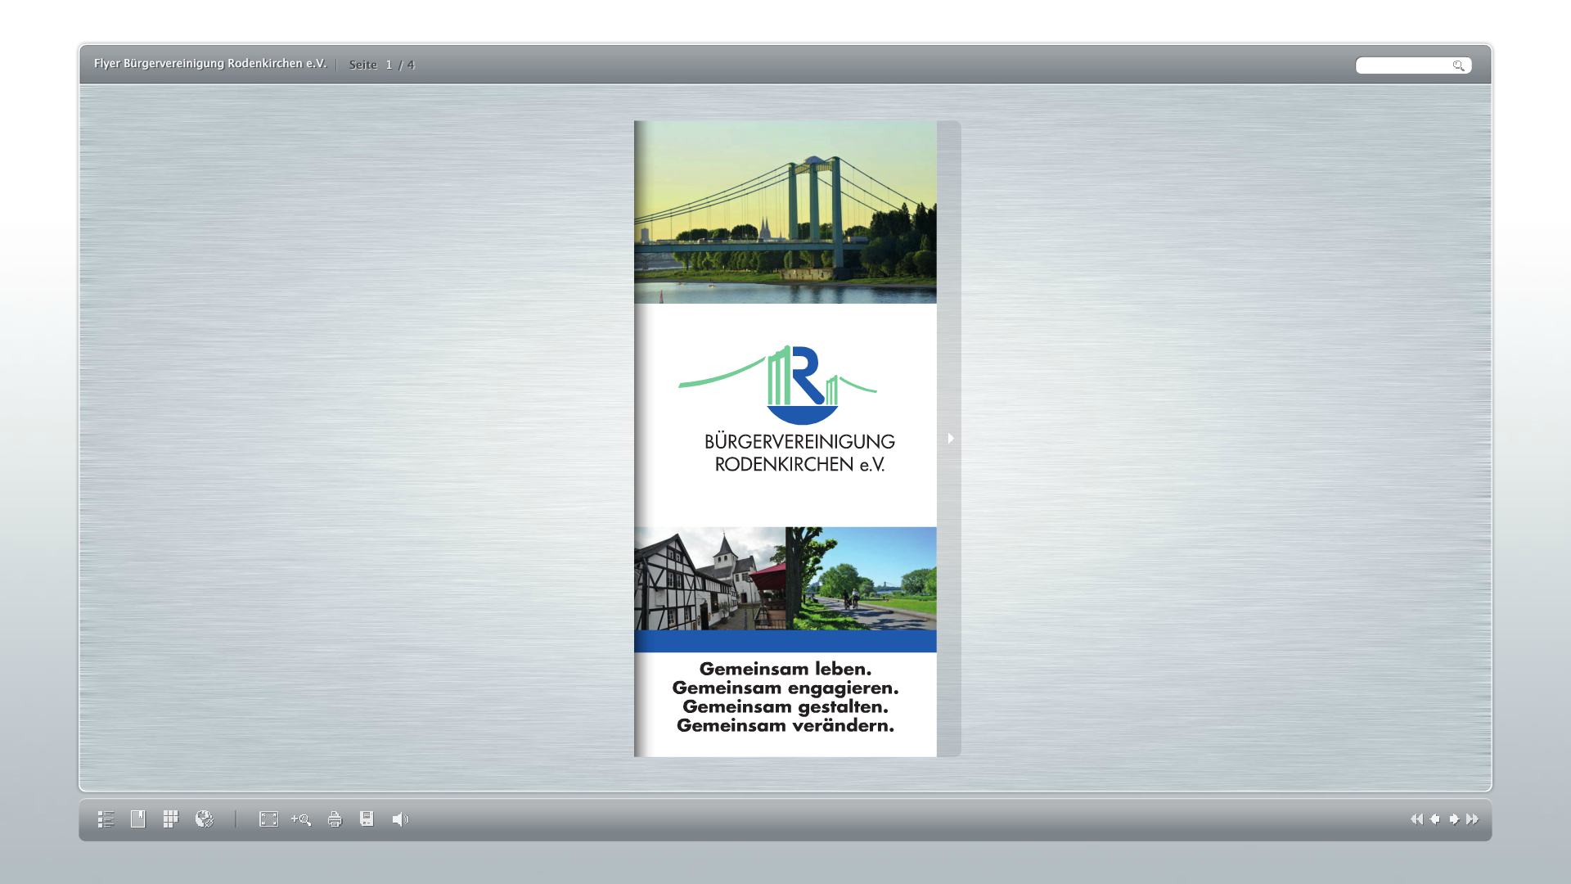Open the language selection globe
Screen dimensions: 1571x884
[x=203, y=819]
